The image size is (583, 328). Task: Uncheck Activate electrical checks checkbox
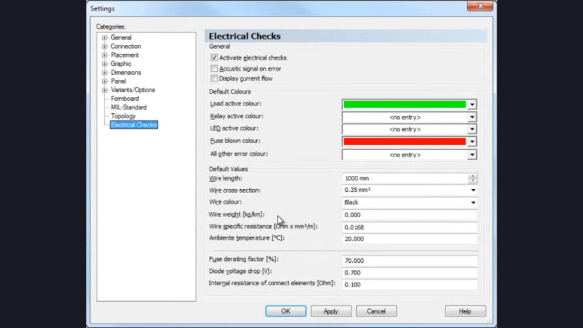click(214, 58)
